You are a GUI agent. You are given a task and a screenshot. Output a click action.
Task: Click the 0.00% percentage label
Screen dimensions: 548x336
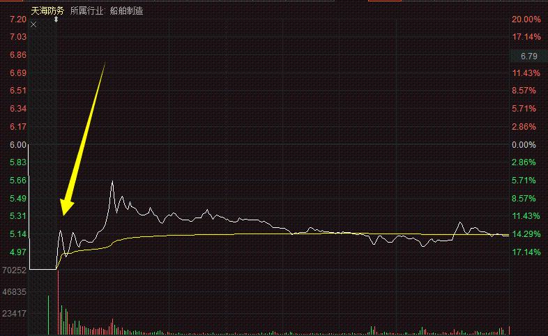pos(524,144)
